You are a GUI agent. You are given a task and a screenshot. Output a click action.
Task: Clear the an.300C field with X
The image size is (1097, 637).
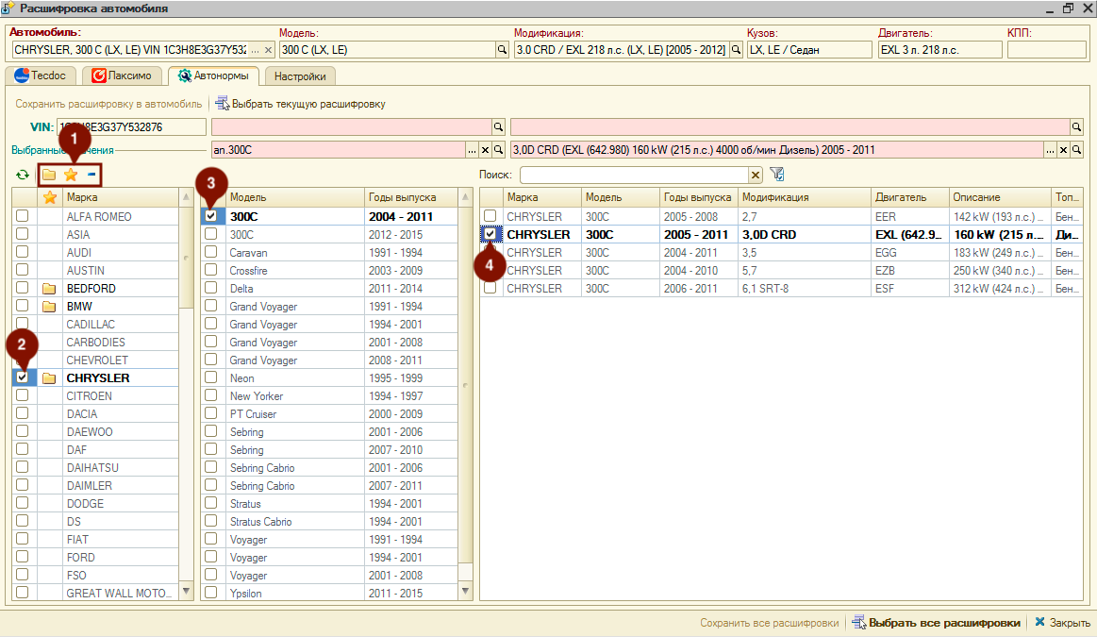(x=485, y=150)
